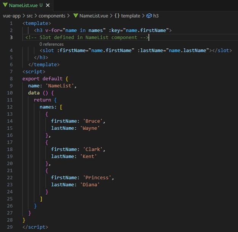This screenshot has height=232, width=238.
Task: Click line number 29 in the gutter
Action: (10, 227)
